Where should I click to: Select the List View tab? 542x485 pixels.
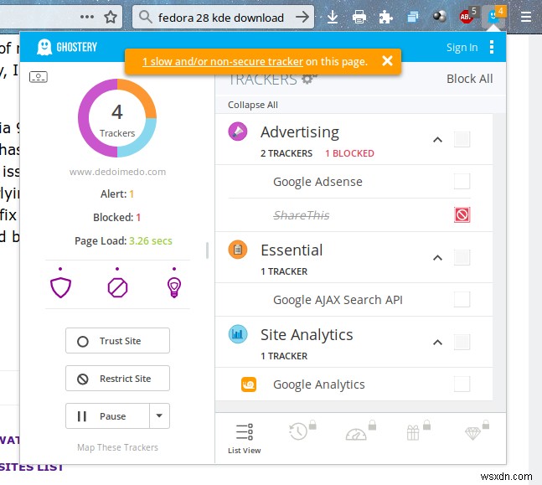pos(245,437)
